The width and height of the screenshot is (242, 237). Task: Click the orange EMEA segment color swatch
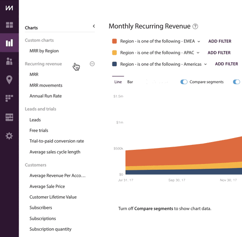(x=114, y=41)
